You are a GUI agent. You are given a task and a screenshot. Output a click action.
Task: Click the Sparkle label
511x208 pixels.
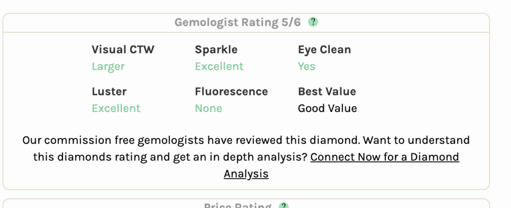pyautogui.click(x=216, y=50)
